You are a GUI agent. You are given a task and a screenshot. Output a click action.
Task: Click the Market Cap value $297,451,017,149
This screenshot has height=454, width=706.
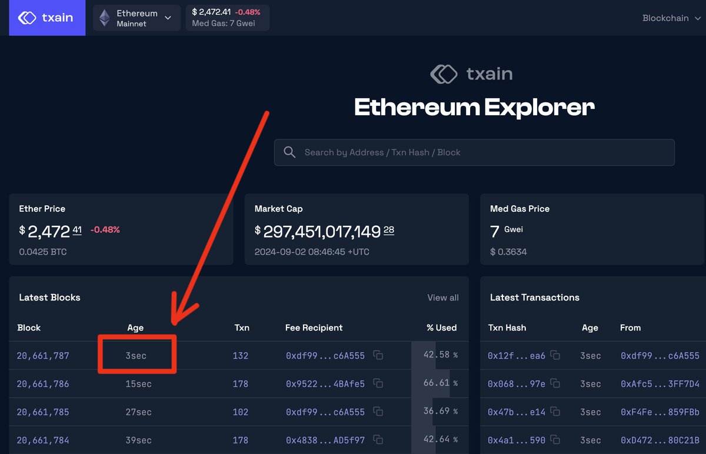click(324, 231)
